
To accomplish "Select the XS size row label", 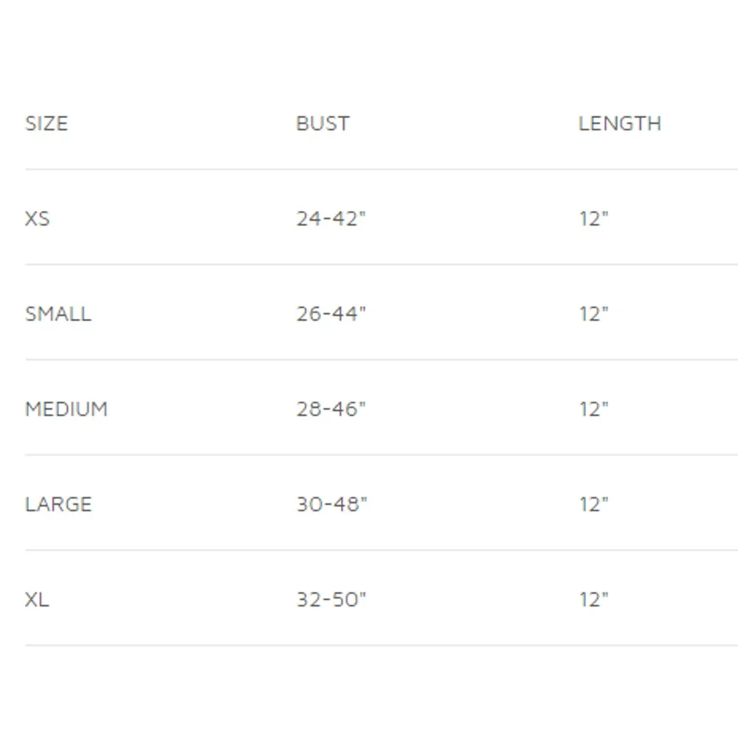I will (37, 219).
